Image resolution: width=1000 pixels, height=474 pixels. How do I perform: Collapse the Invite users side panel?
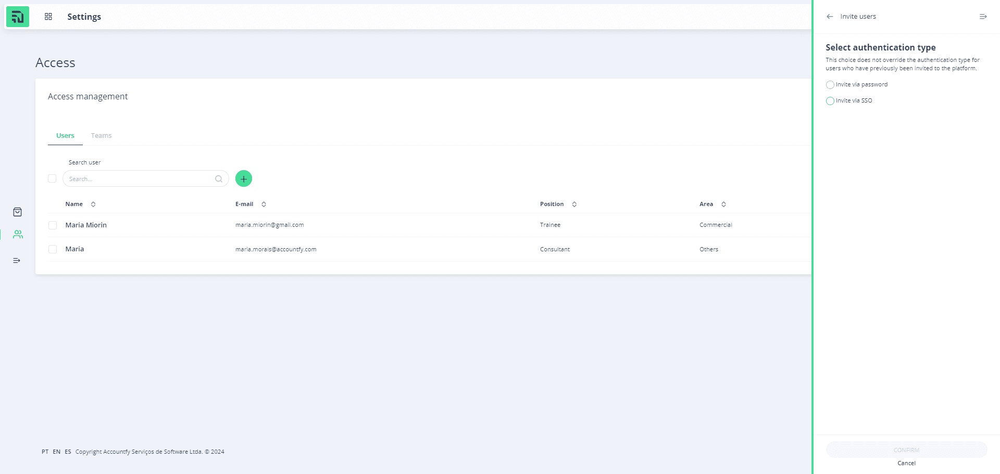click(983, 17)
